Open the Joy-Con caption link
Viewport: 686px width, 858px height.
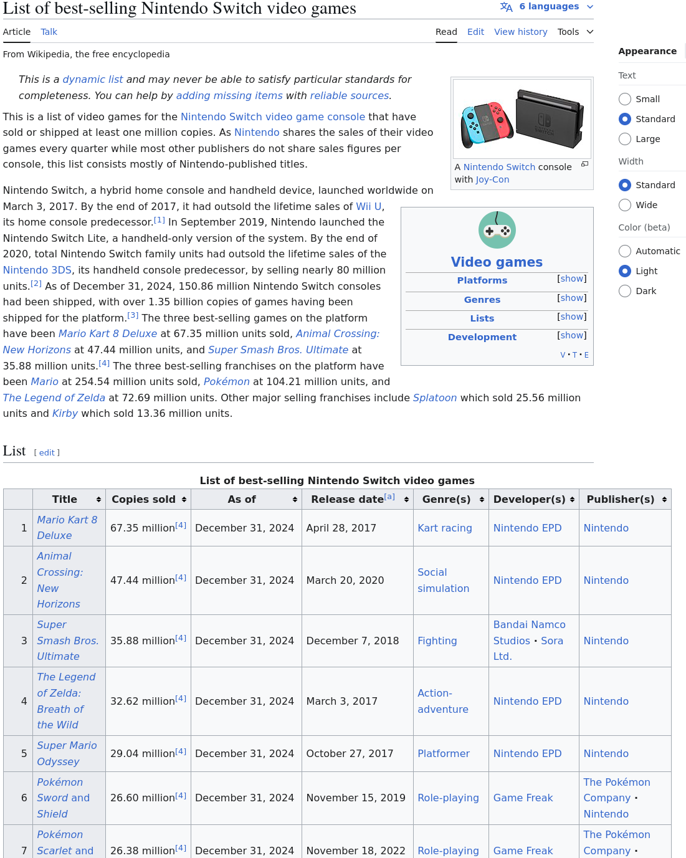coord(492,180)
